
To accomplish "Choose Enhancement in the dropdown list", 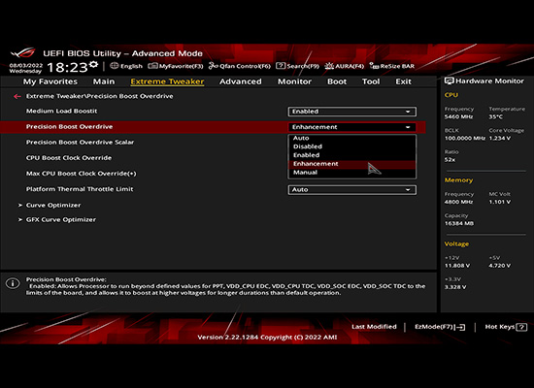I will [352, 164].
